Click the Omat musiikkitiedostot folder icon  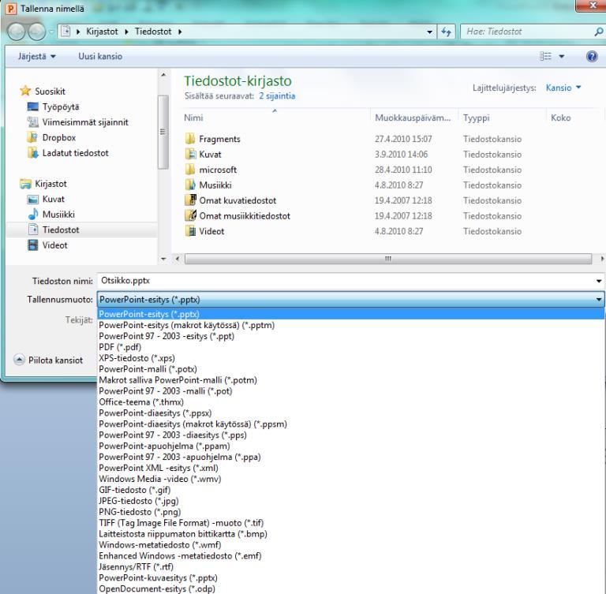[x=190, y=215]
